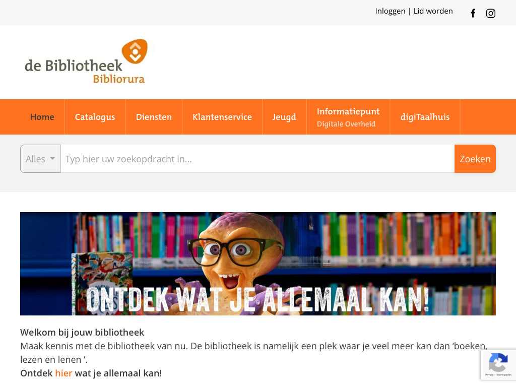516x387 pixels.
Task: Open Informatiepunt Digitale Overheid menu item
Action: pos(348,117)
